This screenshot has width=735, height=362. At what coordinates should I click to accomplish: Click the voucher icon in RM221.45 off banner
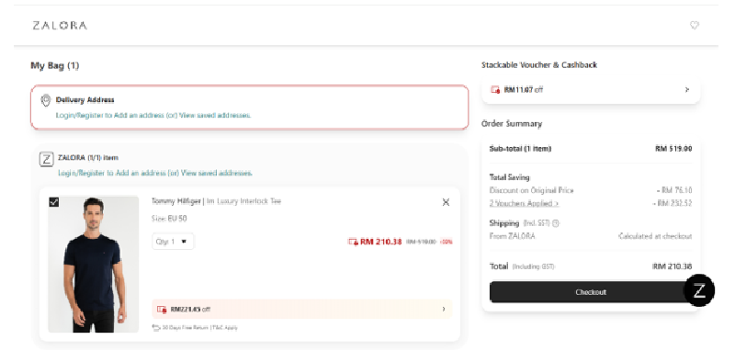coord(162,309)
